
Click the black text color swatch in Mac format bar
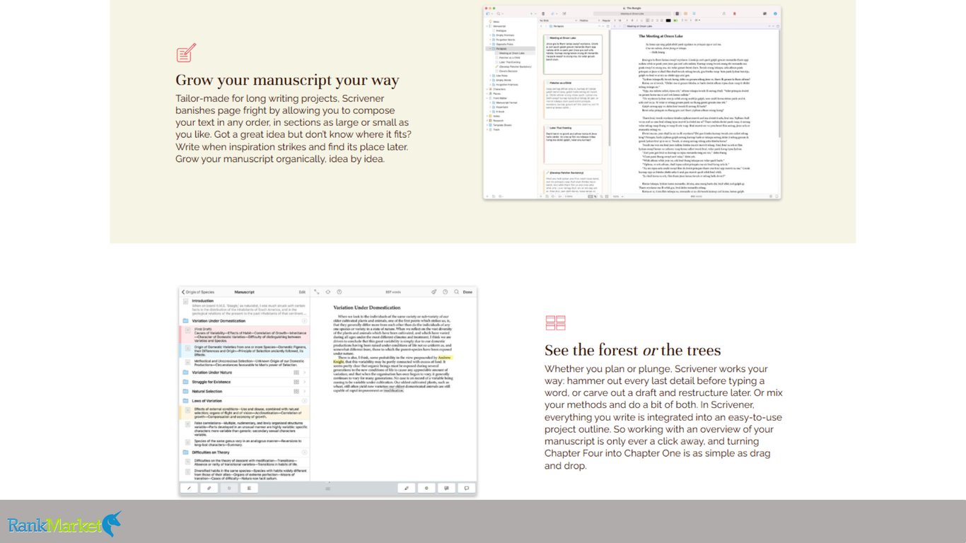(668, 21)
